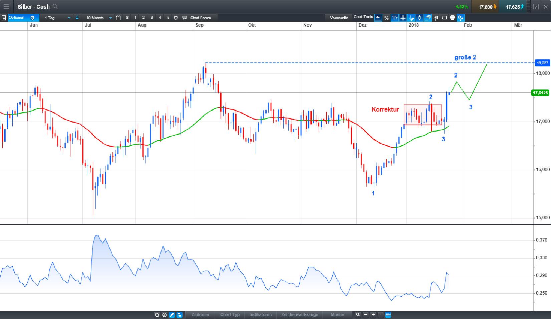Toggle the crosshair cursor in bottom toolbar
Viewport: 551px width, 319px height.
pos(380,315)
